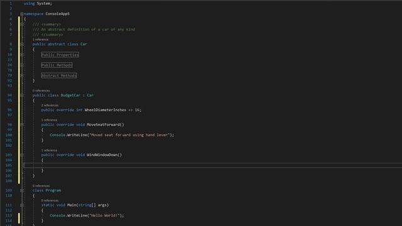Collapse the BudgetCar class block
The height and width of the screenshot is (226, 402).
pos(22,95)
